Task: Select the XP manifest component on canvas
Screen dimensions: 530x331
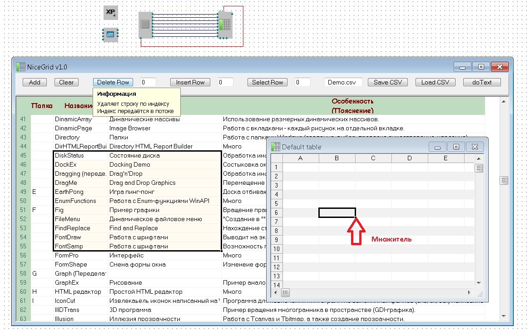Action: 110,13
